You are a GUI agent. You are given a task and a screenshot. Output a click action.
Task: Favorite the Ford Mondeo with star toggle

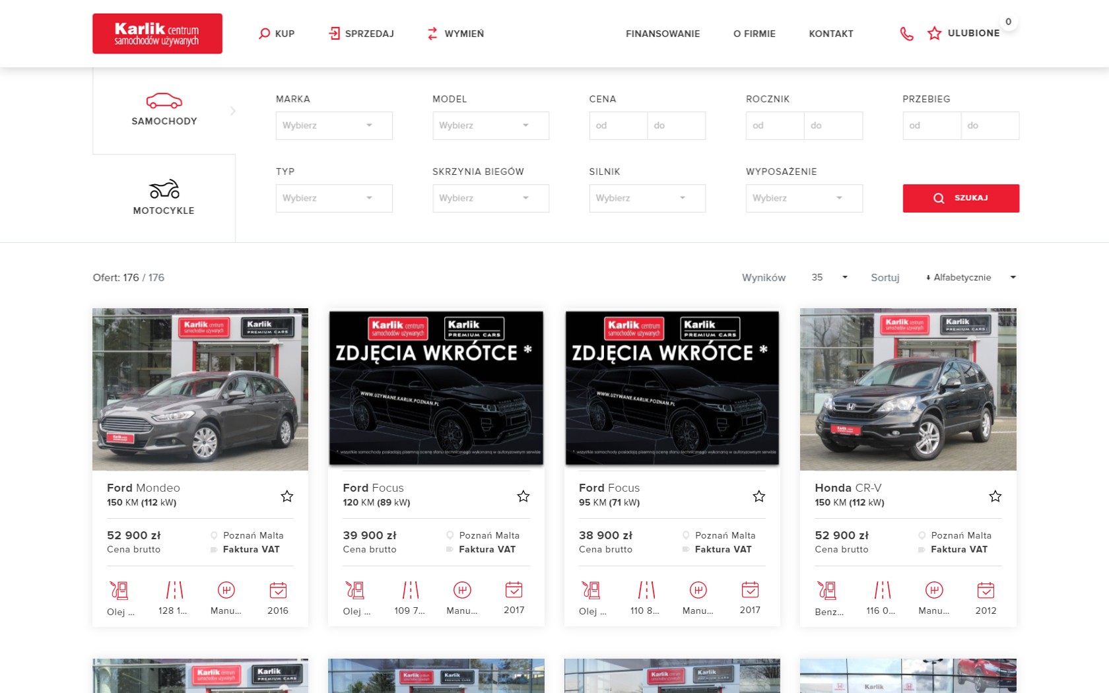(x=287, y=496)
